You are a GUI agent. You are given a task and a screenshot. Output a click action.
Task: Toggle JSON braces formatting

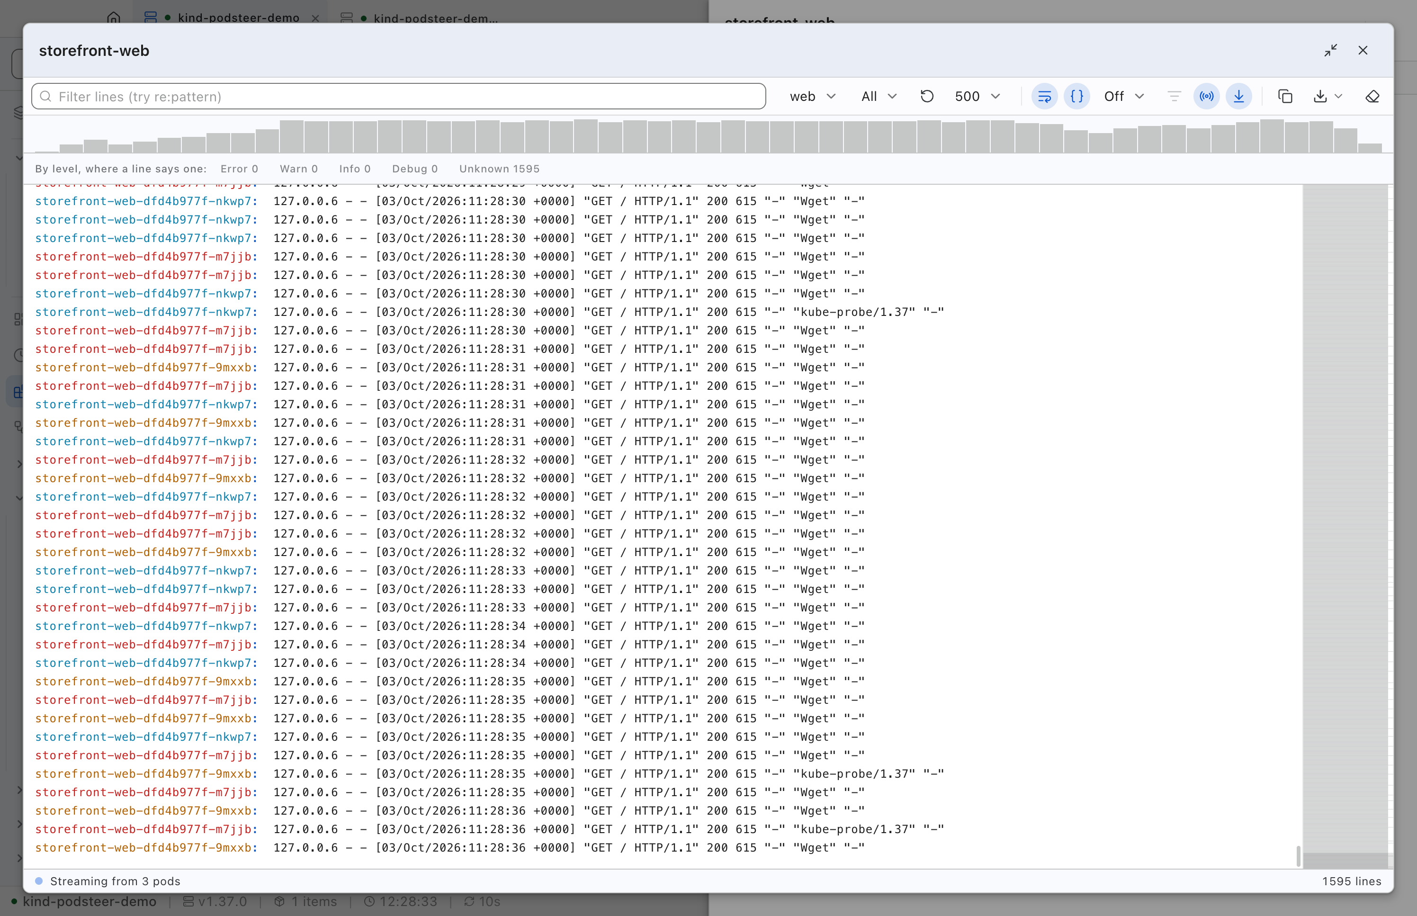1077,96
